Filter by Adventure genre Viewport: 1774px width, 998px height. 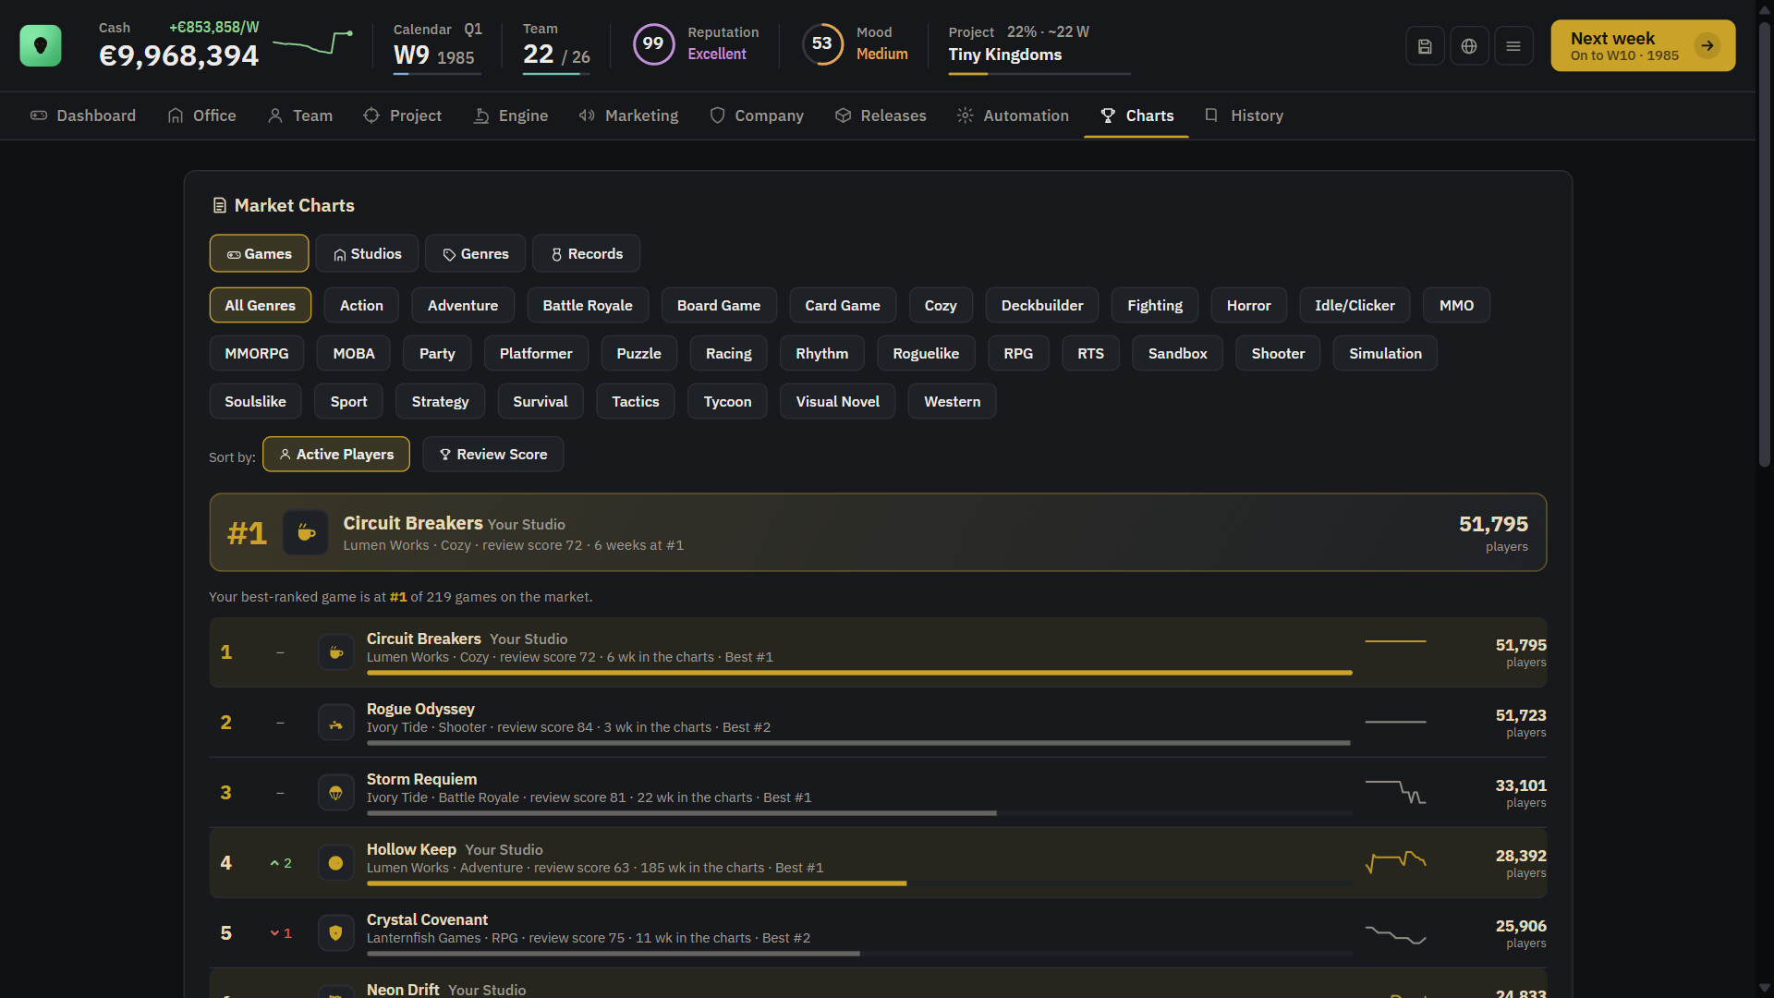coord(463,305)
